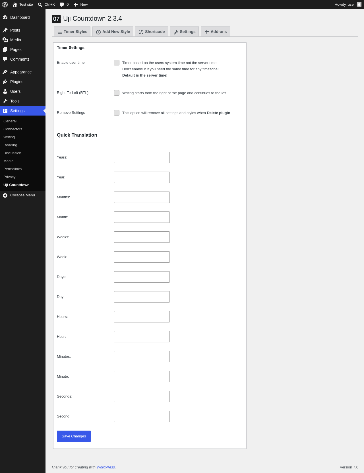Toggle the Right-To-Left (RTL) checkbox
The height and width of the screenshot is (473, 364).
tap(117, 93)
